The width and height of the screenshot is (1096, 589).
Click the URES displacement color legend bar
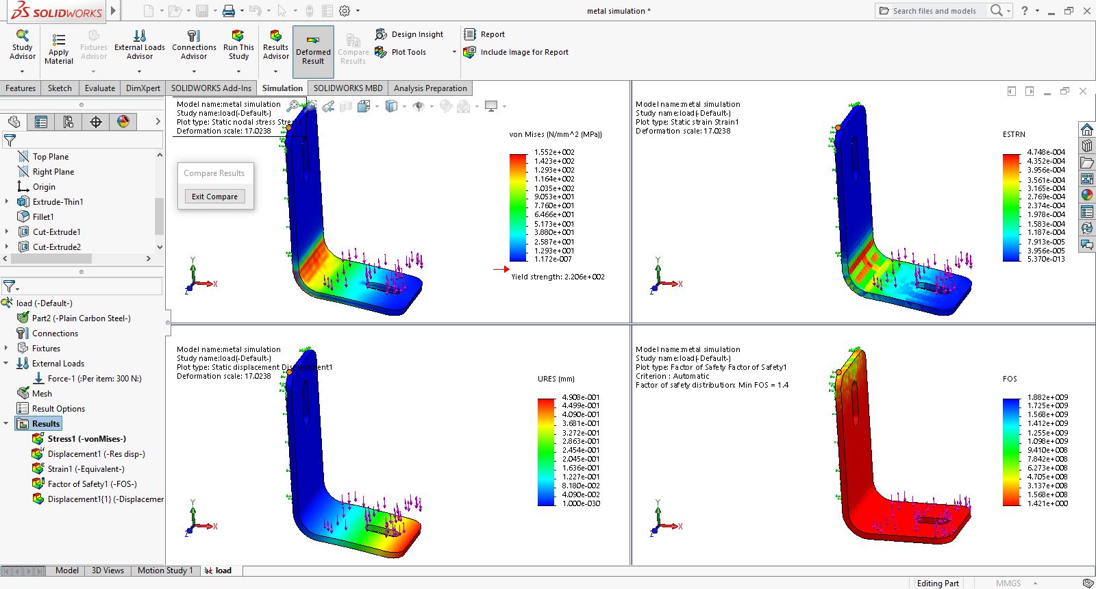click(546, 452)
